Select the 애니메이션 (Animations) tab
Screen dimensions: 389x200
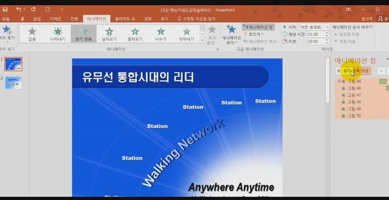point(97,18)
